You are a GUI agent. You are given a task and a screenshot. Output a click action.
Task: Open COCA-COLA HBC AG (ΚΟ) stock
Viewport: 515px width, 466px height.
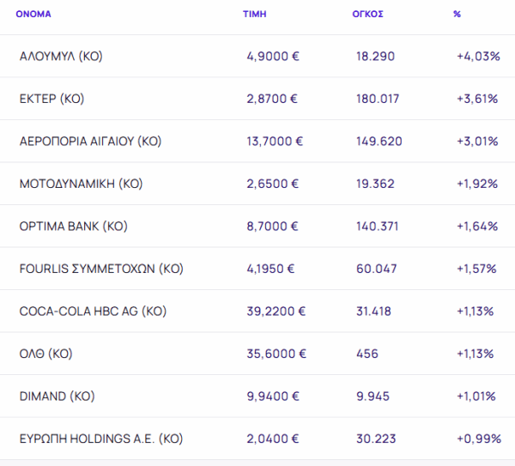(x=93, y=312)
